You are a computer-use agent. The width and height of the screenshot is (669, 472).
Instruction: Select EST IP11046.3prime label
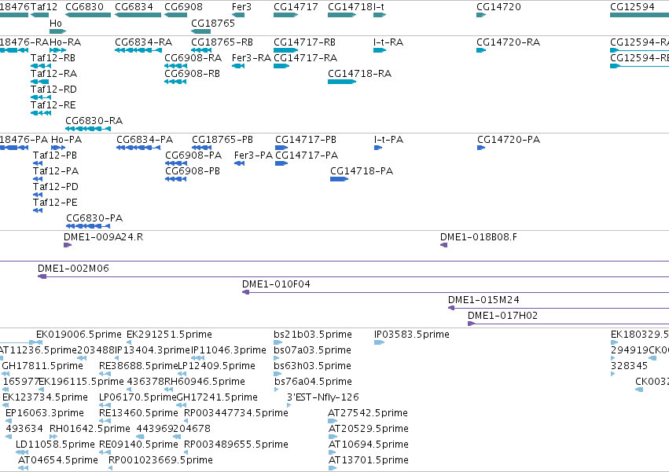coord(229,350)
